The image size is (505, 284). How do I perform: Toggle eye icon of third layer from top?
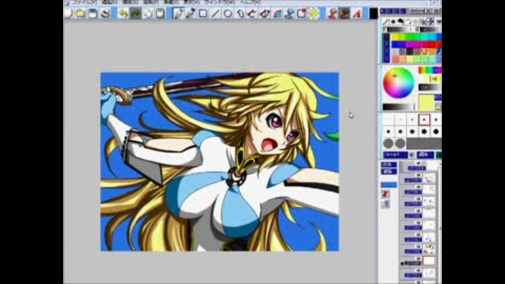[418, 187]
